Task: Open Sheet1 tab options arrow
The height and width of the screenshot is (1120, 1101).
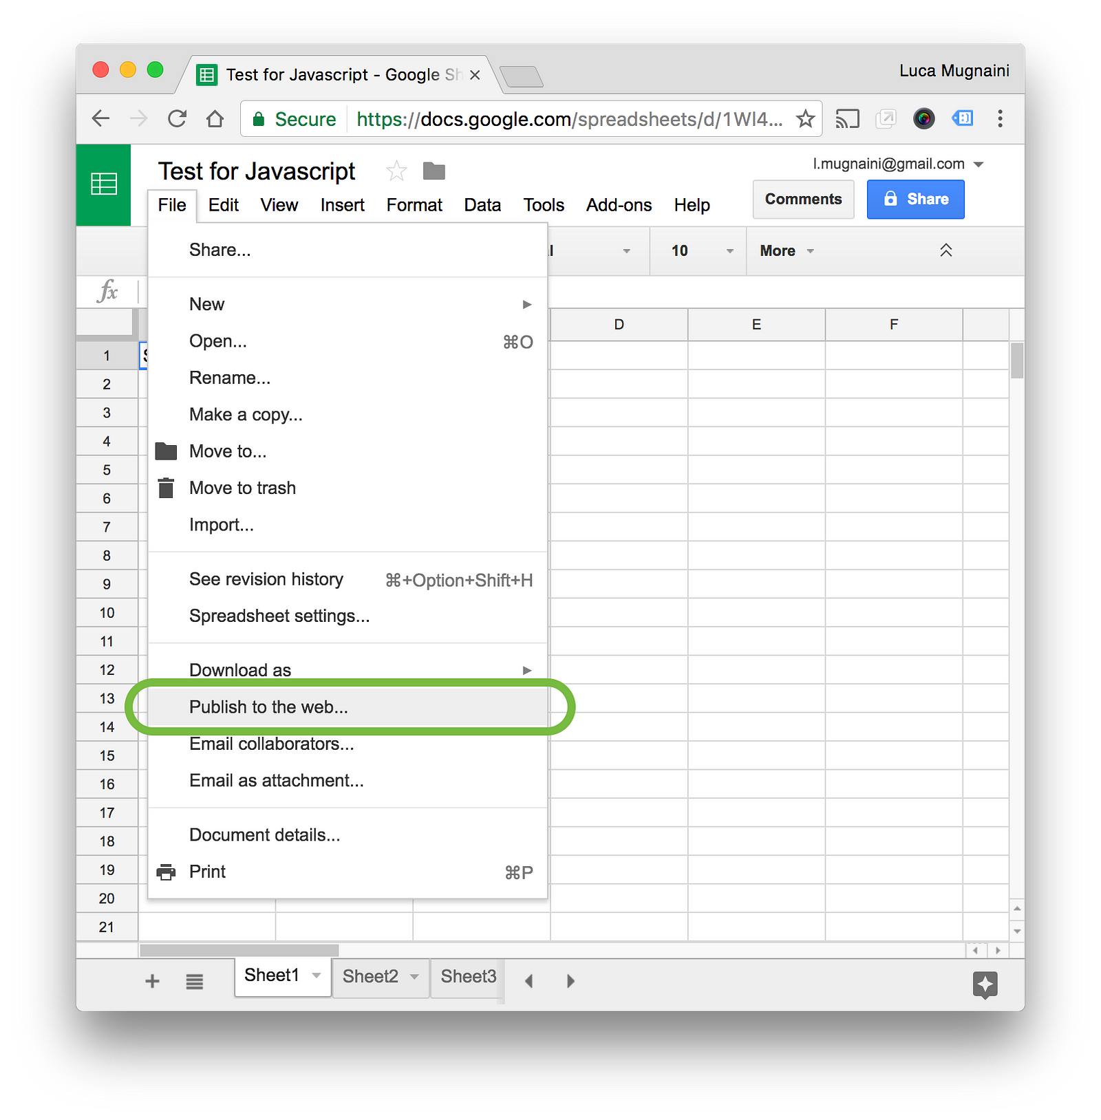Action: point(317,976)
